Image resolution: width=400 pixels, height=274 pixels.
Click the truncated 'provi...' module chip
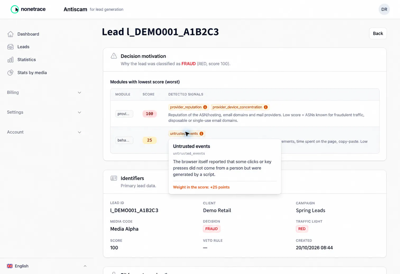pos(124,114)
